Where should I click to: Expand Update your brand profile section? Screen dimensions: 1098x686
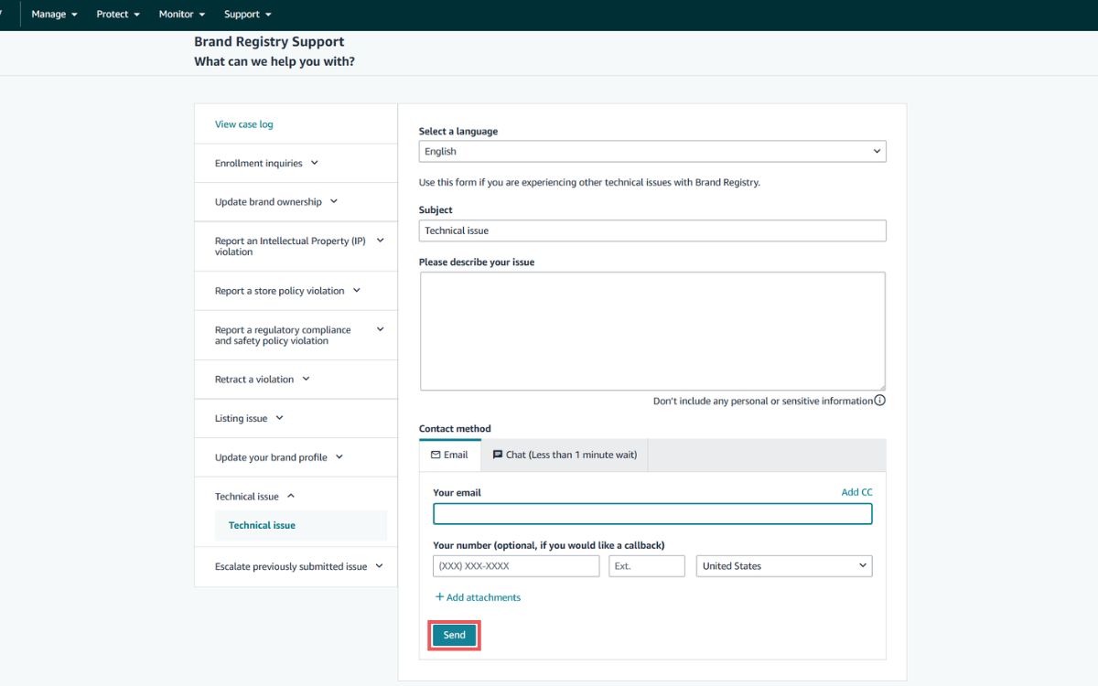[x=296, y=457]
